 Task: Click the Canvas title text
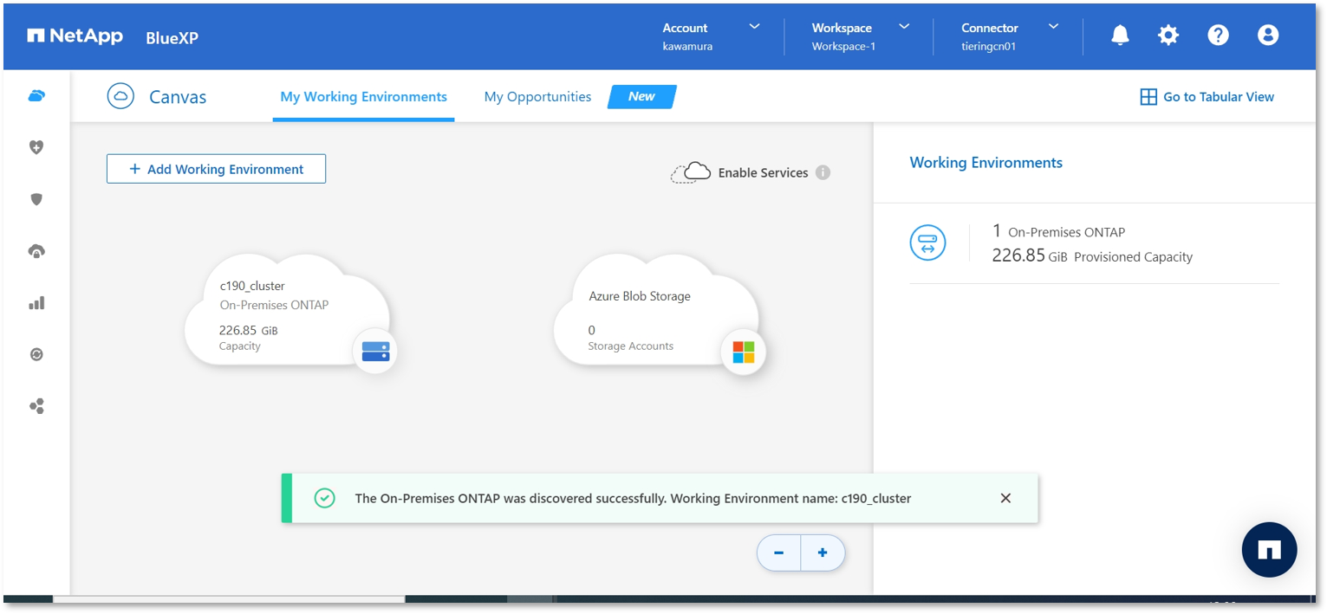tap(178, 97)
